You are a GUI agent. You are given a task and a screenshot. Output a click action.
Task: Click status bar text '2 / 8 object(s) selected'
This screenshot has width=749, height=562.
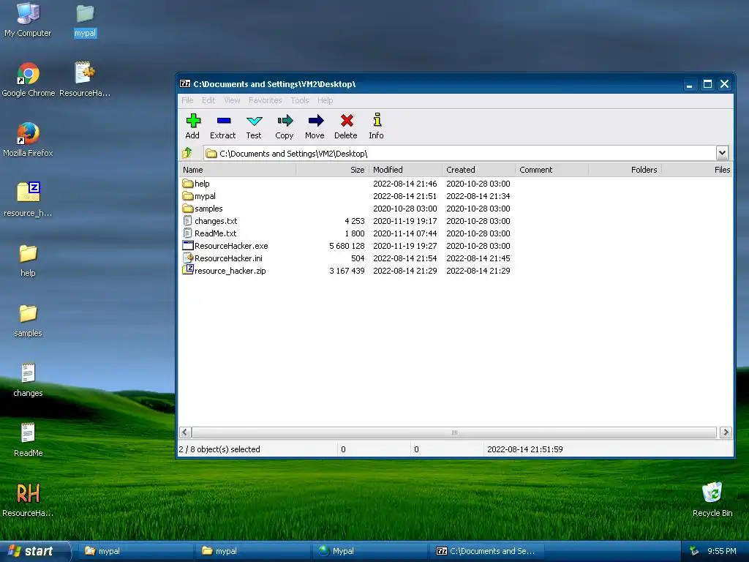pos(219,449)
